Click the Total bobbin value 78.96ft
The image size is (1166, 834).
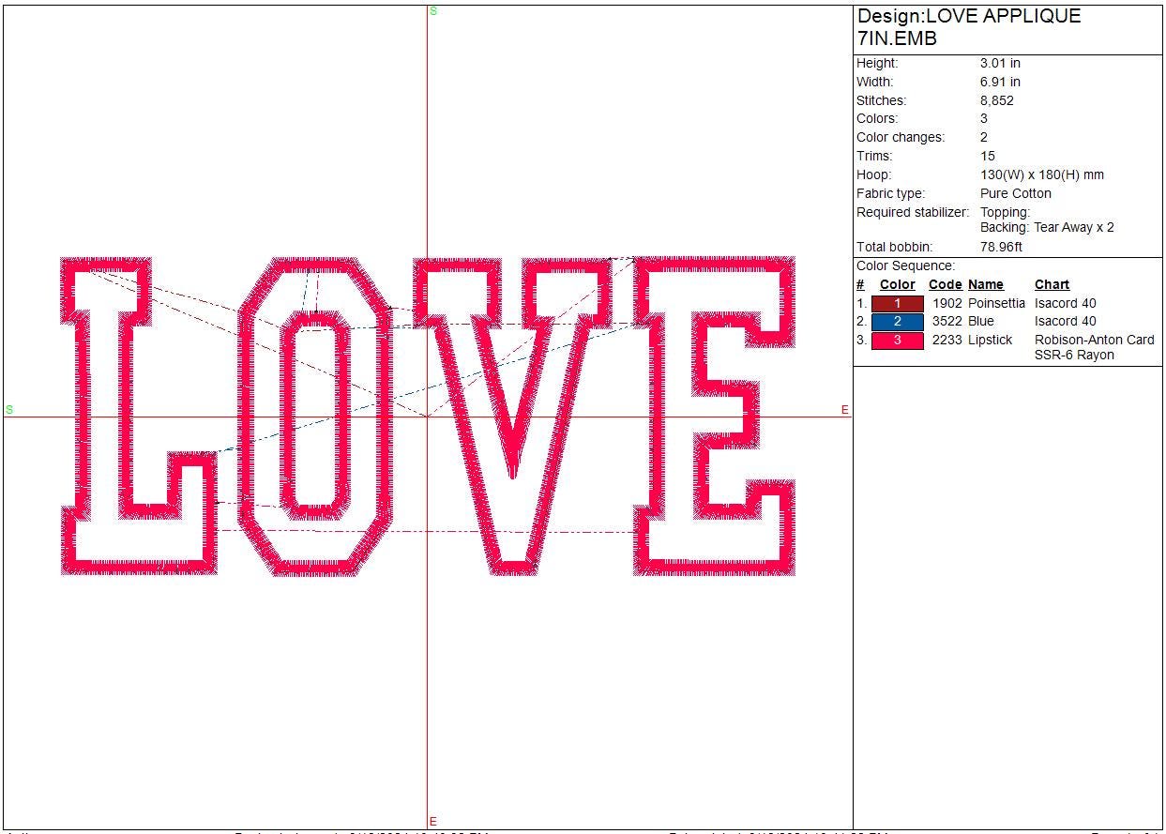tap(1001, 247)
